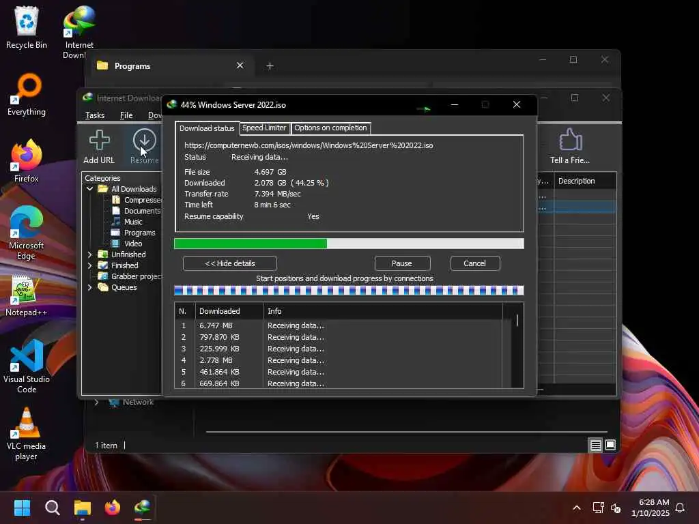
Task: Select the Documents category
Action: (137, 210)
